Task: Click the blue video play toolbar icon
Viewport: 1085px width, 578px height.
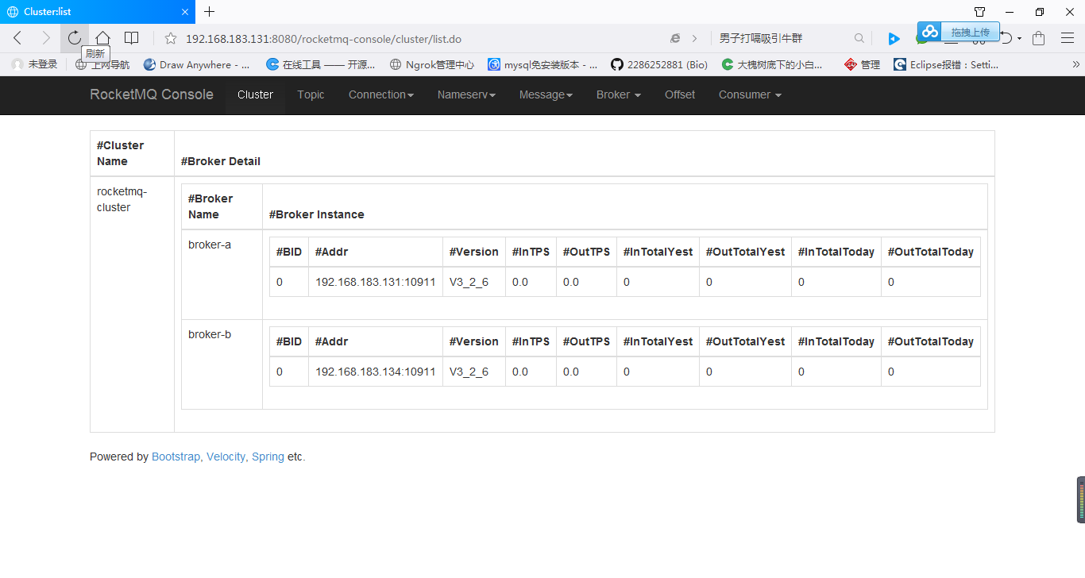Action: pos(894,38)
